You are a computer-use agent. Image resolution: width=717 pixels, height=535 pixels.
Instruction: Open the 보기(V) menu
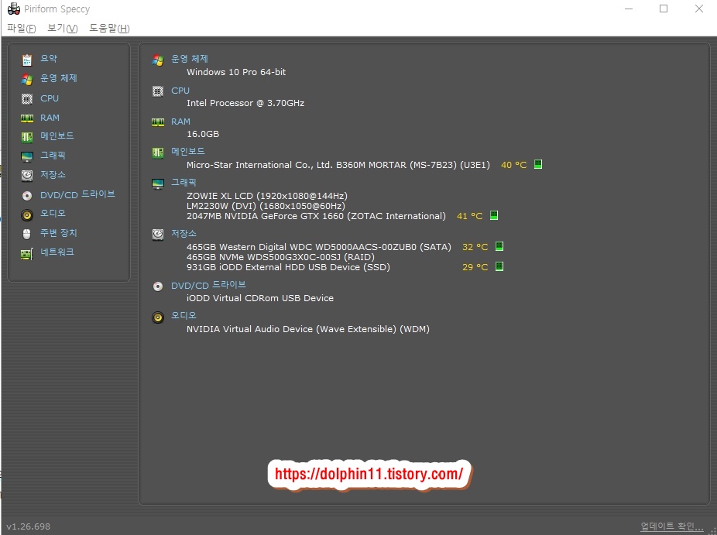pos(63,29)
